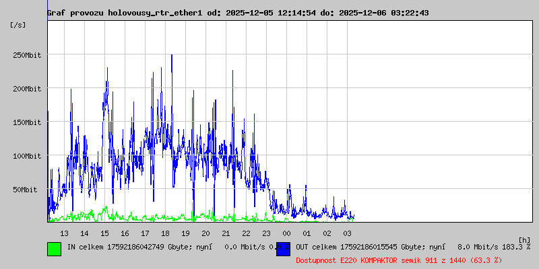Click the [h] hours unit label
This screenshot has width=539, height=269.
tap(524, 239)
